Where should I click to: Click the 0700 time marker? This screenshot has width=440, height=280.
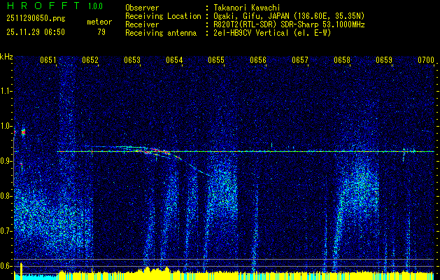click(426, 61)
